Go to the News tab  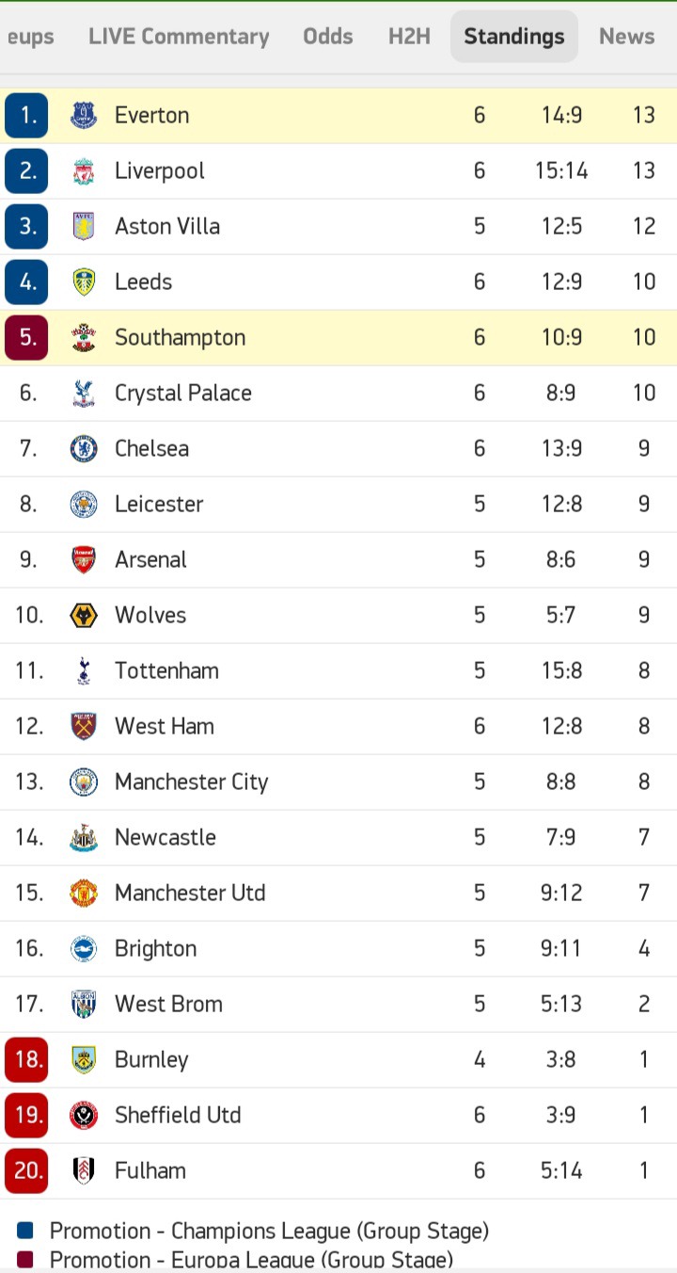coord(626,37)
